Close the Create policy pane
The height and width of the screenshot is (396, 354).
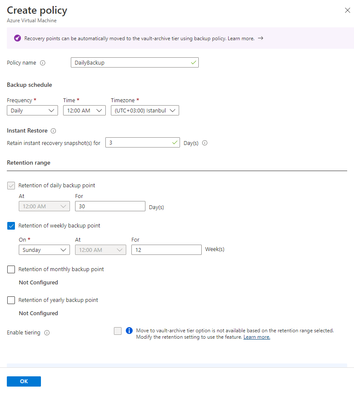coord(348,10)
